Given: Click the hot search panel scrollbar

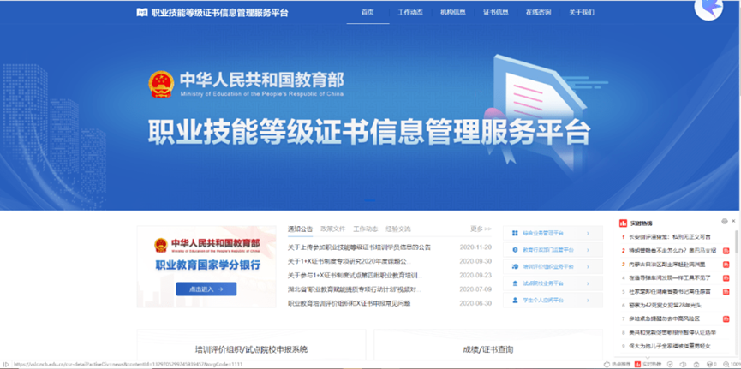Looking at the screenshot, I should click(x=737, y=242).
